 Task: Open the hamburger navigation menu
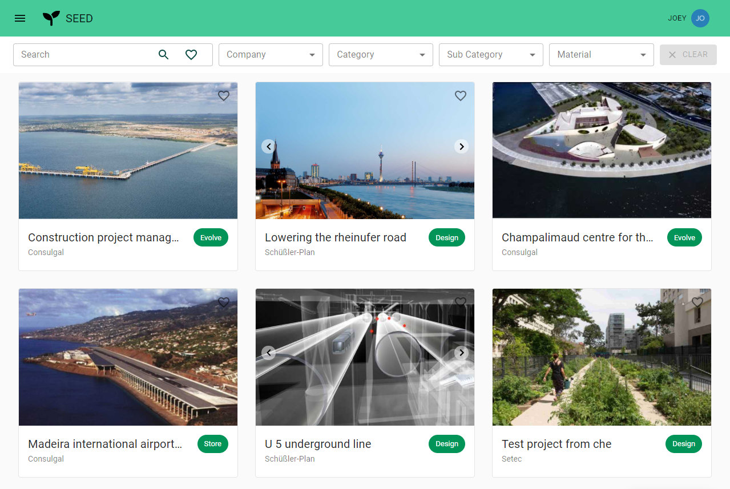point(20,18)
